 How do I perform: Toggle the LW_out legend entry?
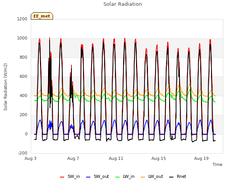(152, 176)
